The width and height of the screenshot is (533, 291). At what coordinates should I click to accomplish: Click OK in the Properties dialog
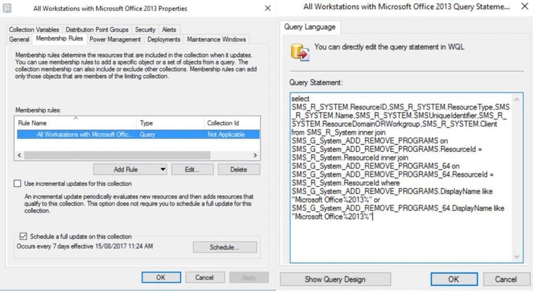coord(161,278)
